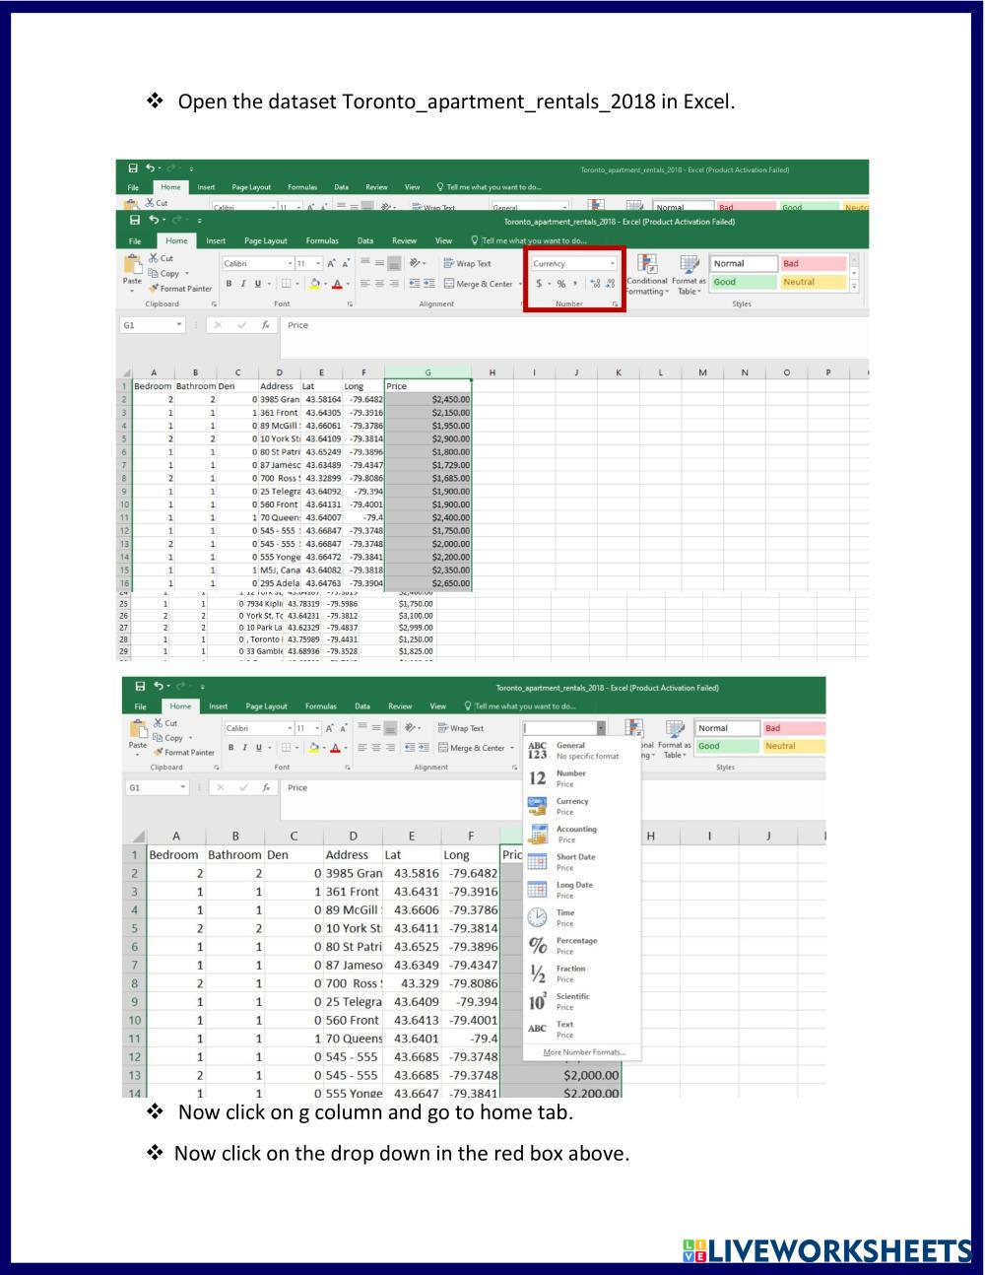Choose the Accounting format option in the list
Viewport: 985px width, 1275px height.
click(x=576, y=834)
